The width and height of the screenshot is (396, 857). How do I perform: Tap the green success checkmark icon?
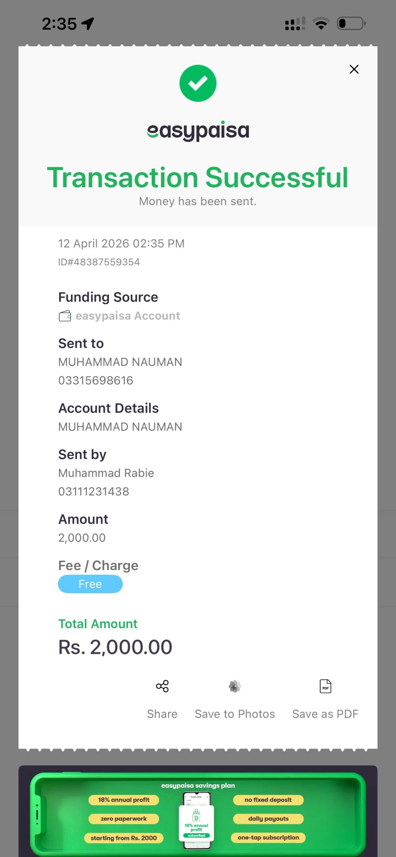pyautogui.click(x=198, y=83)
